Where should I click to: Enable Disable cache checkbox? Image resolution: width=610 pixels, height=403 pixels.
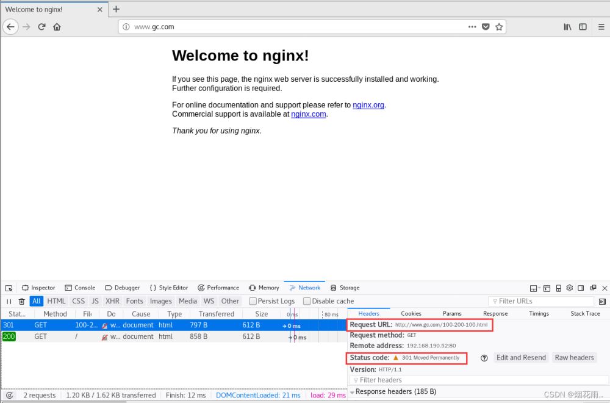(307, 301)
